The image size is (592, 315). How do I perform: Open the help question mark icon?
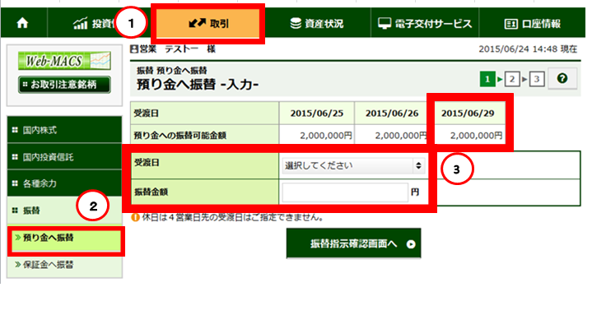click(x=562, y=78)
